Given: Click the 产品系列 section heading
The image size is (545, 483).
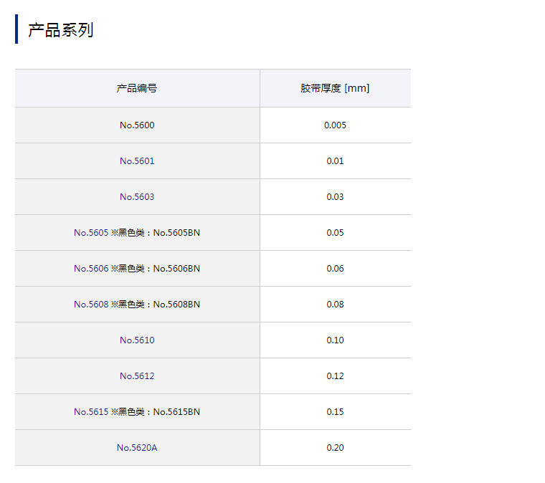Looking at the screenshot, I should [x=60, y=30].
